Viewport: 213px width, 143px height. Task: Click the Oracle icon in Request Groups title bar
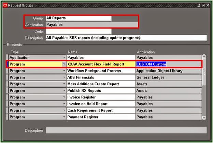click(5, 5)
